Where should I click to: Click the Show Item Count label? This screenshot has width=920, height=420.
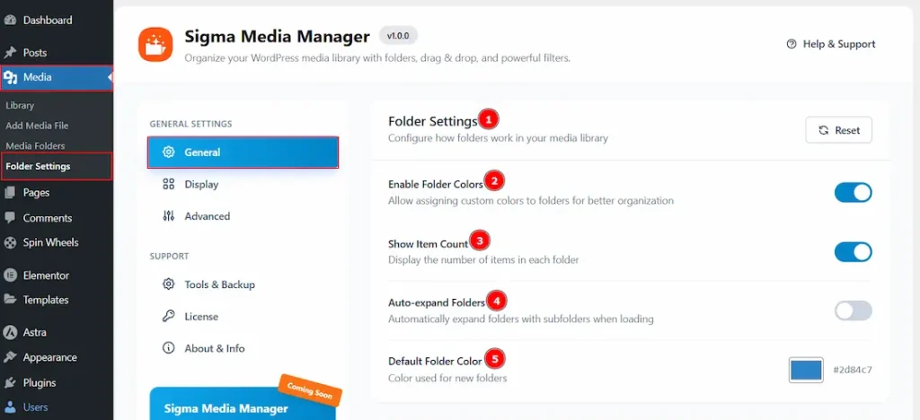click(429, 244)
